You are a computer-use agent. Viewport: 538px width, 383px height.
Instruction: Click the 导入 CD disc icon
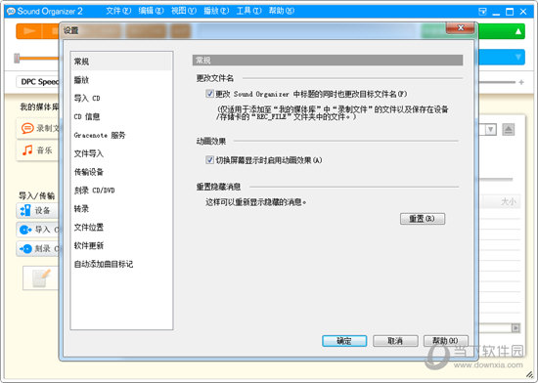click(x=25, y=230)
